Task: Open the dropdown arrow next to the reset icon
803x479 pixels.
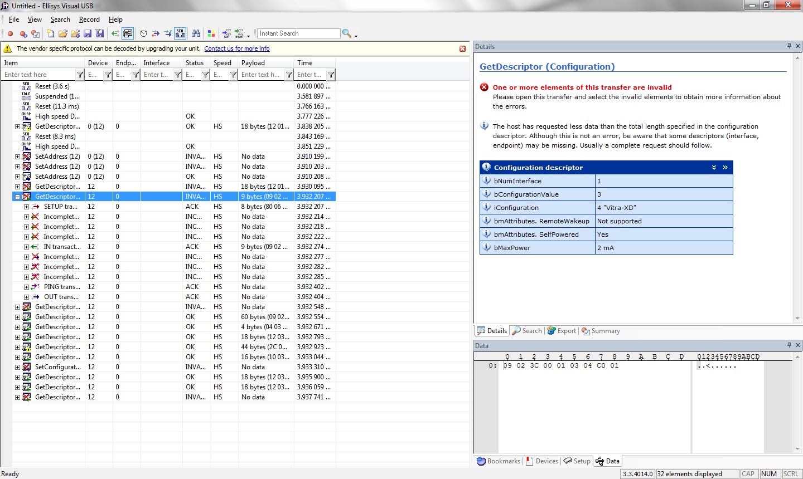Action: click(x=248, y=35)
